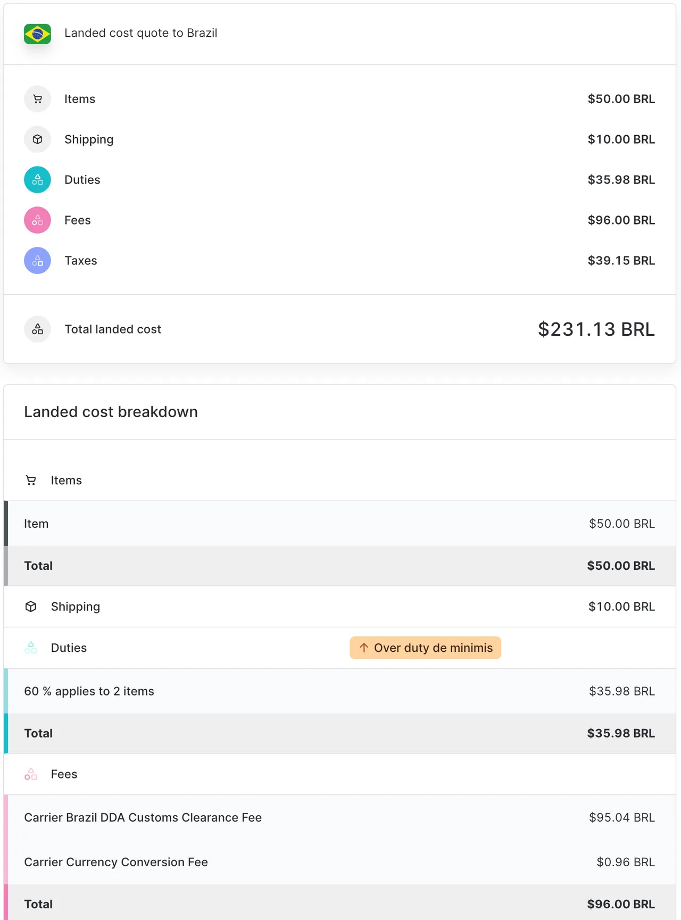Select the 60 % applies to 2 items row

coord(340,691)
